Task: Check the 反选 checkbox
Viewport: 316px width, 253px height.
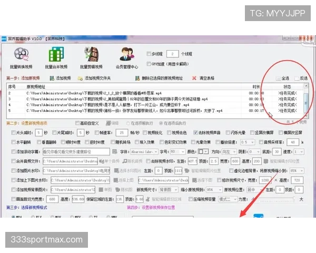Action: coord(297,79)
